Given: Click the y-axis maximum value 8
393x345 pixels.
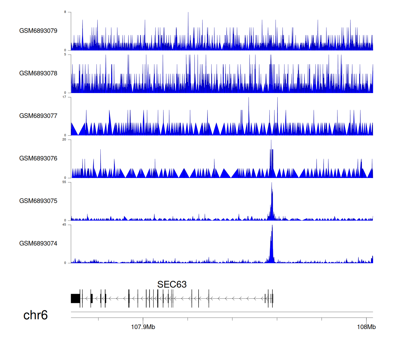Looking at the screenshot, I should pyautogui.click(x=65, y=12).
